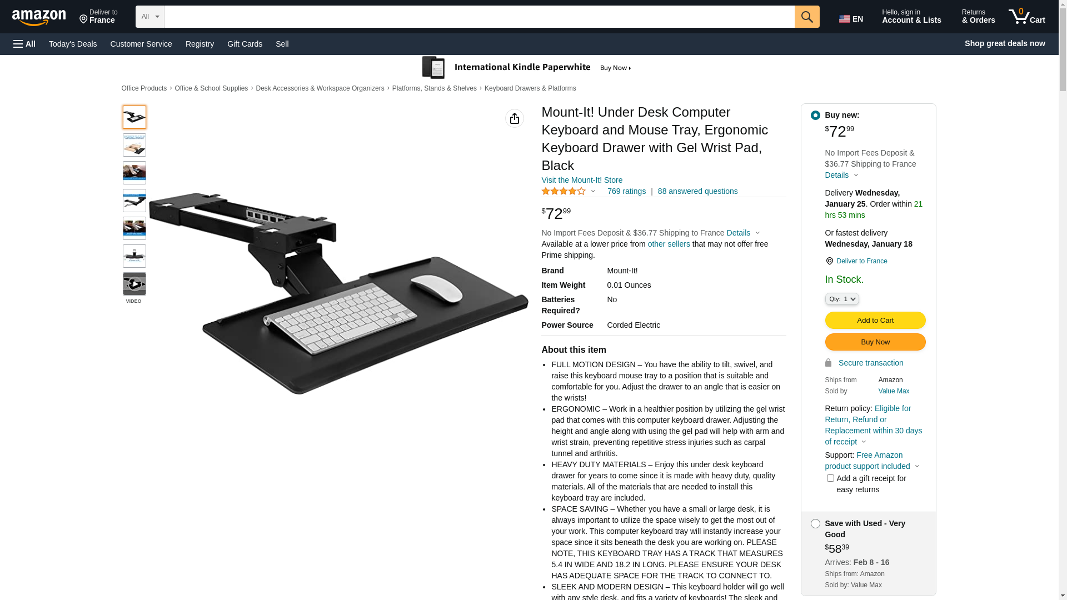Play the product video thumbnail
The image size is (1067, 600).
(x=134, y=284)
